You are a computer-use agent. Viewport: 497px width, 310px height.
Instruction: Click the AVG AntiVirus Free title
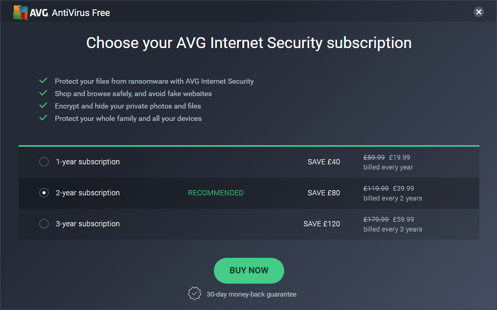pos(81,12)
